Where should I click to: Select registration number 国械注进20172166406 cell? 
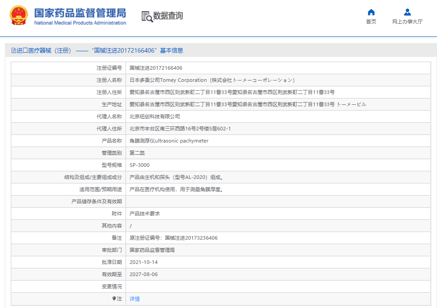click(x=156, y=68)
